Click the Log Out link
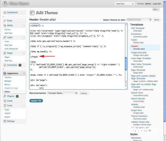This screenshot has width=166, height=141. 157,4
